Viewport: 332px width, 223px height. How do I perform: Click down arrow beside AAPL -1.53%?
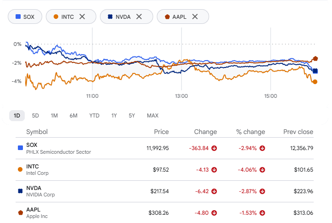click(x=262, y=213)
